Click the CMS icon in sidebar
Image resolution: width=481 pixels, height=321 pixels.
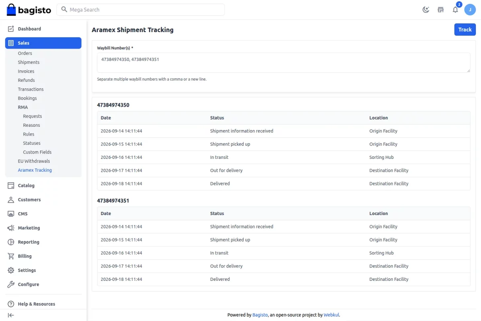coord(11,214)
